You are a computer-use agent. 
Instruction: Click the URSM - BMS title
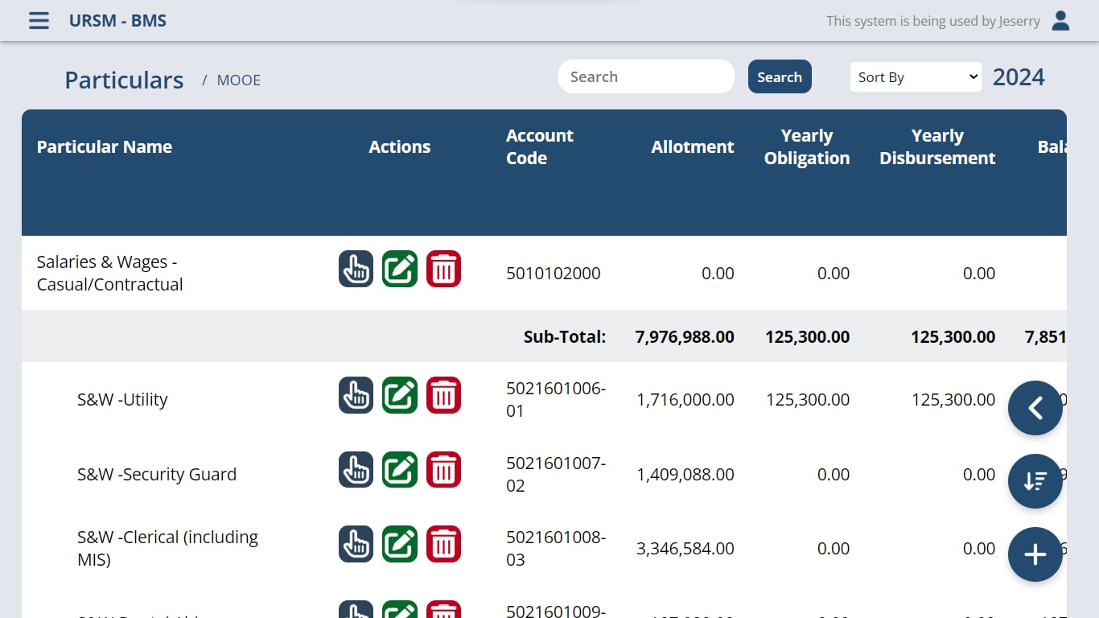[117, 21]
